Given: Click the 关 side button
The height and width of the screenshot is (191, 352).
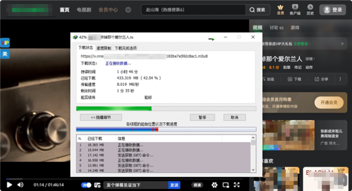Looking at the screenshot, I should tap(5, 54).
